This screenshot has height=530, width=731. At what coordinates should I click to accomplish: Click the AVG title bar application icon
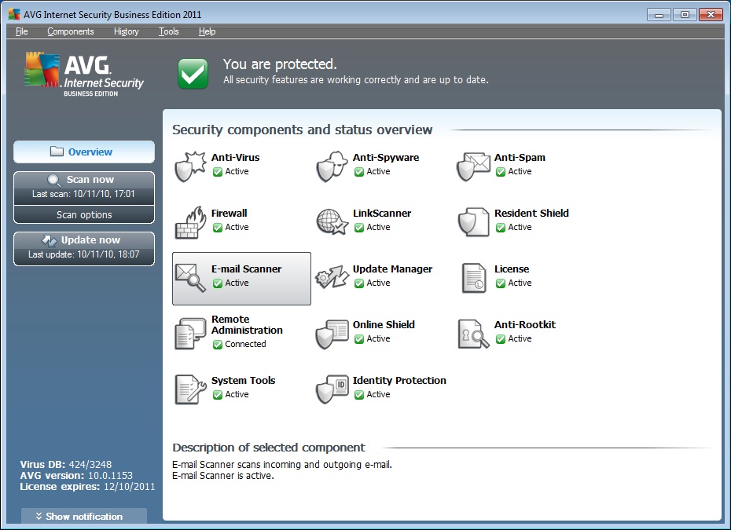click(14, 14)
